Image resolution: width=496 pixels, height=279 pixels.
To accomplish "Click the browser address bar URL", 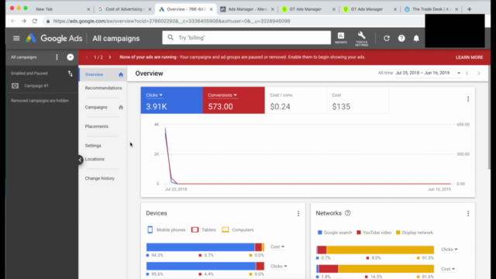I will [x=171, y=21].
